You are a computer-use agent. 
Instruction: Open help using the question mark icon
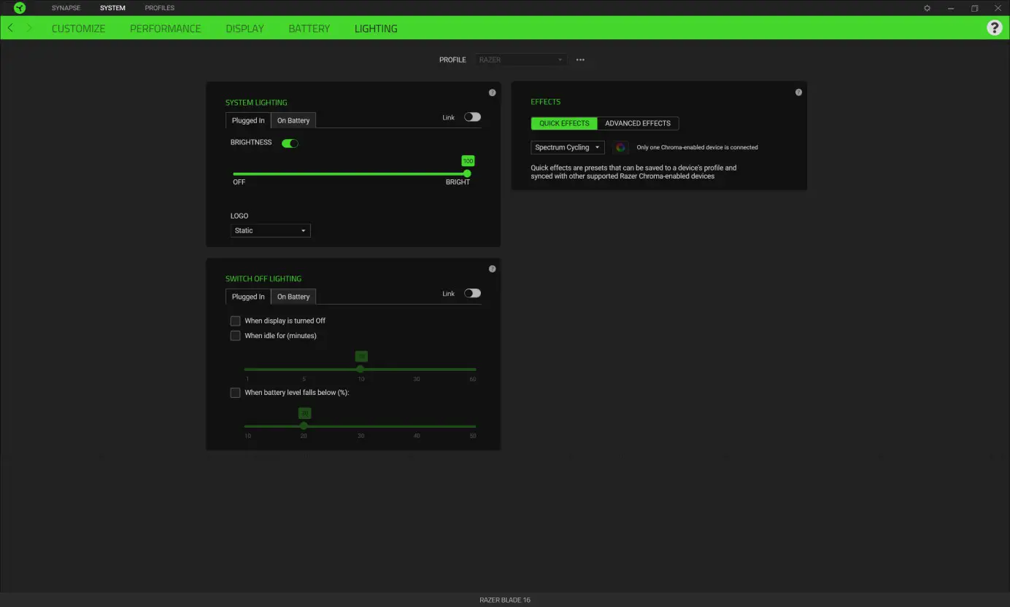click(995, 28)
